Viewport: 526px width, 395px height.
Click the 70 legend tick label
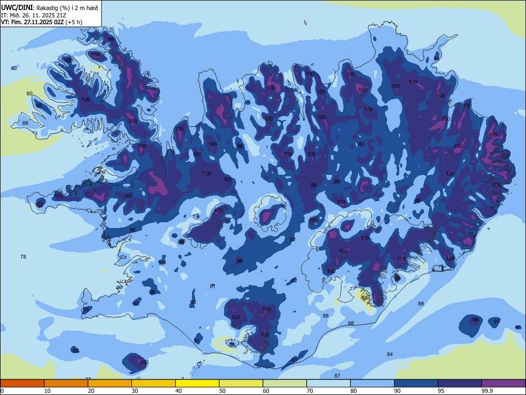coord(310,391)
